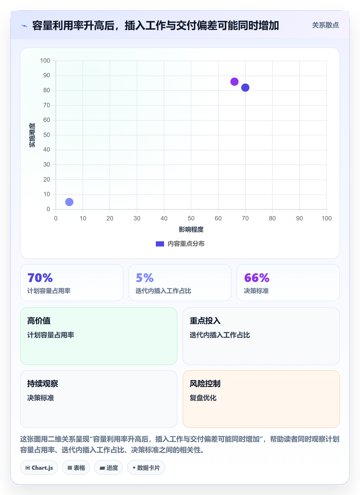Toggle the 内容重点分布 legend color swatch
This screenshot has height=495, width=360.
(160, 244)
